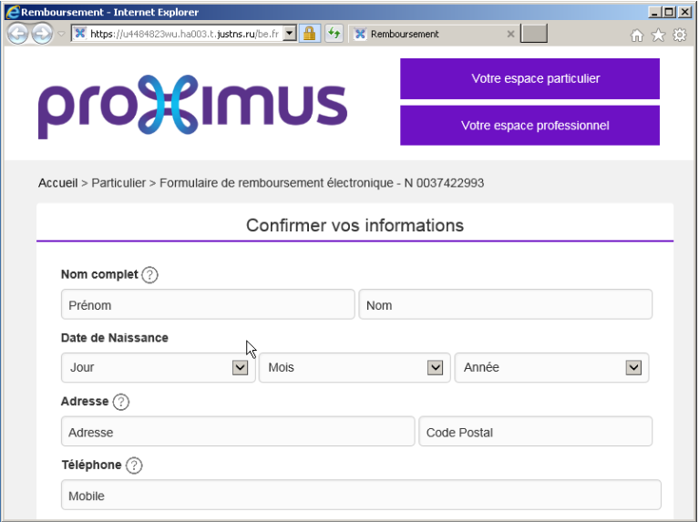Click the Mobile phone input field
Image resolution: width=699 pixels, height=522 pixels.
tap(361, 495)
